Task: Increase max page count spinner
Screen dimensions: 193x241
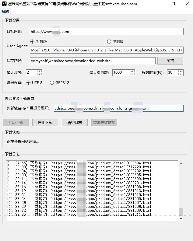Action: point(132,71)
